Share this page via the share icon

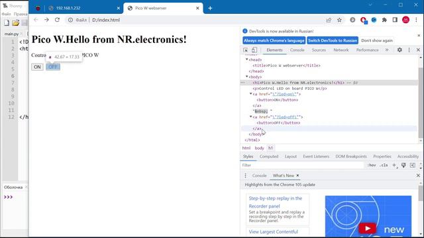point(329,20)
